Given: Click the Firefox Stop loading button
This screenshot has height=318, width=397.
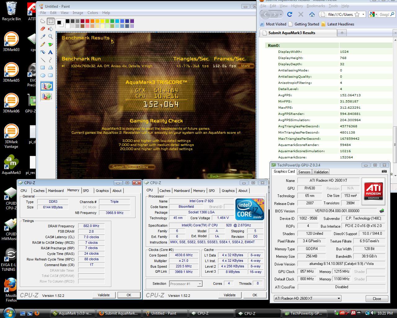Looking at the screenshot, I should click(x=301, y=14).
